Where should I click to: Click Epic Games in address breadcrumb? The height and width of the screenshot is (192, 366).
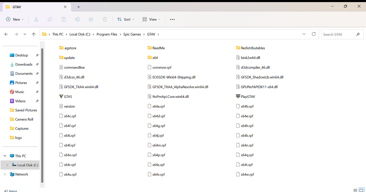point(132,34)
